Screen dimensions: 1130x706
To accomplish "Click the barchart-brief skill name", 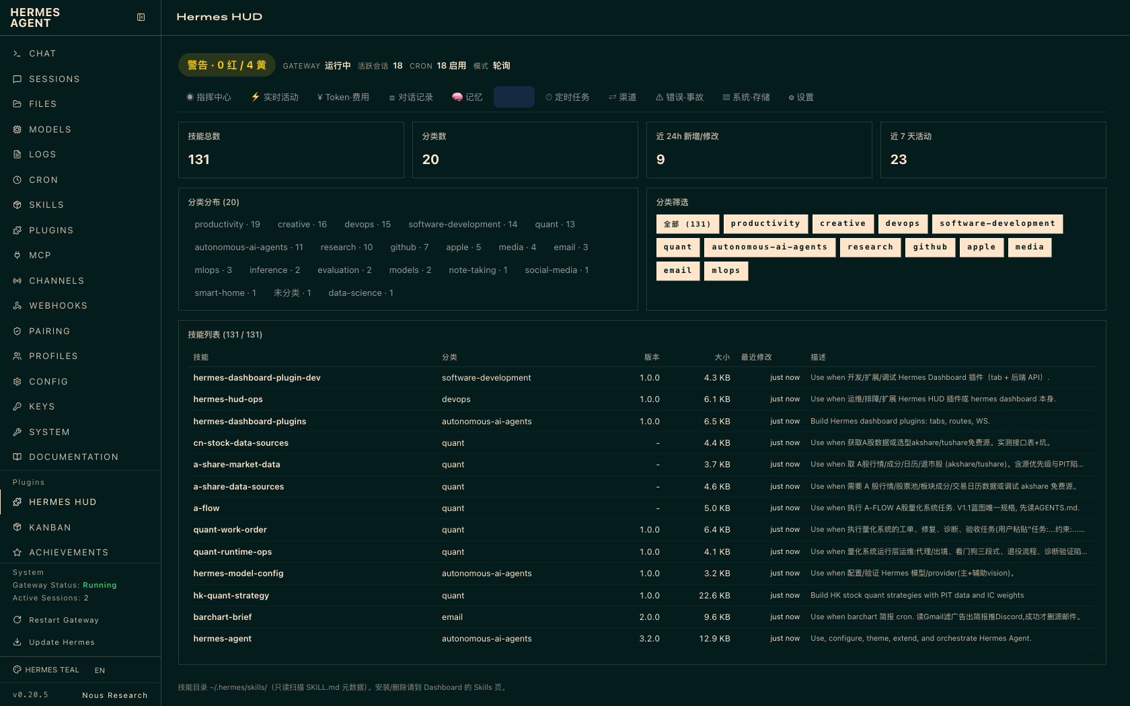I will (223, 617).
